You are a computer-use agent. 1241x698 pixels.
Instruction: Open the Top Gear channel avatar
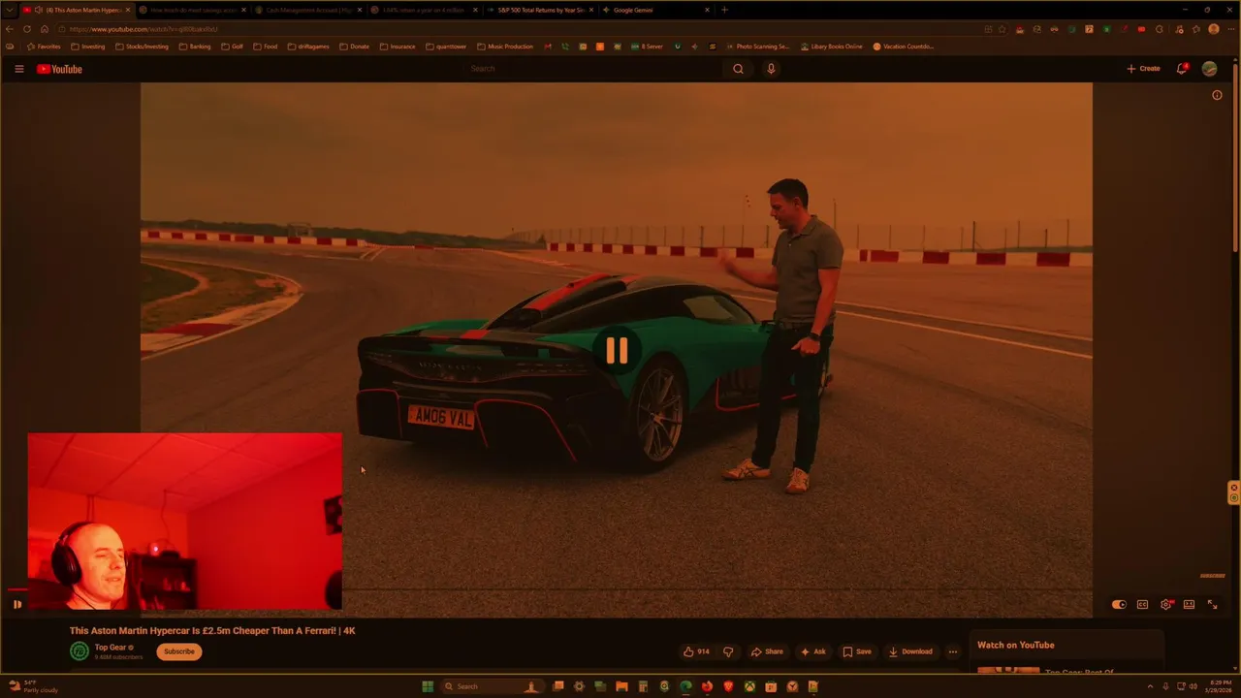point(80,651)
